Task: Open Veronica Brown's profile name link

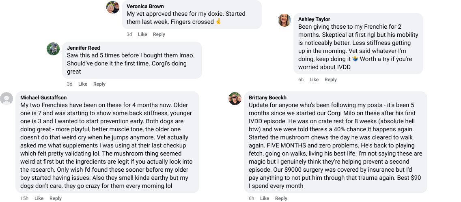Action: pos(145,6)
